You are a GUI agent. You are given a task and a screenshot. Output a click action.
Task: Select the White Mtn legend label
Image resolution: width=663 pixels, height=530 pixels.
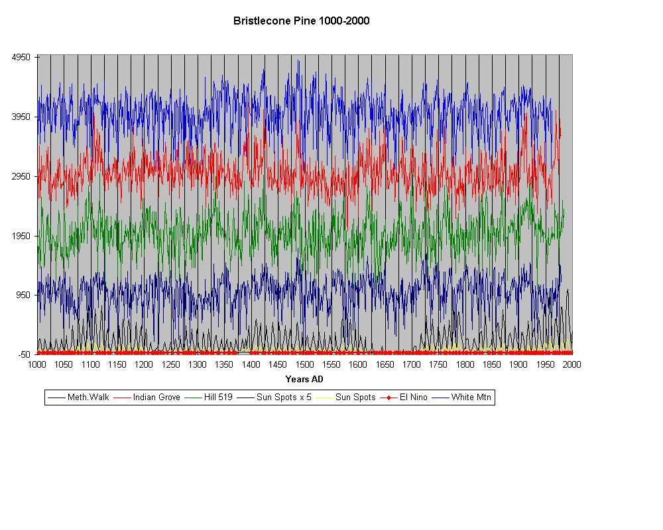(471, 397)
